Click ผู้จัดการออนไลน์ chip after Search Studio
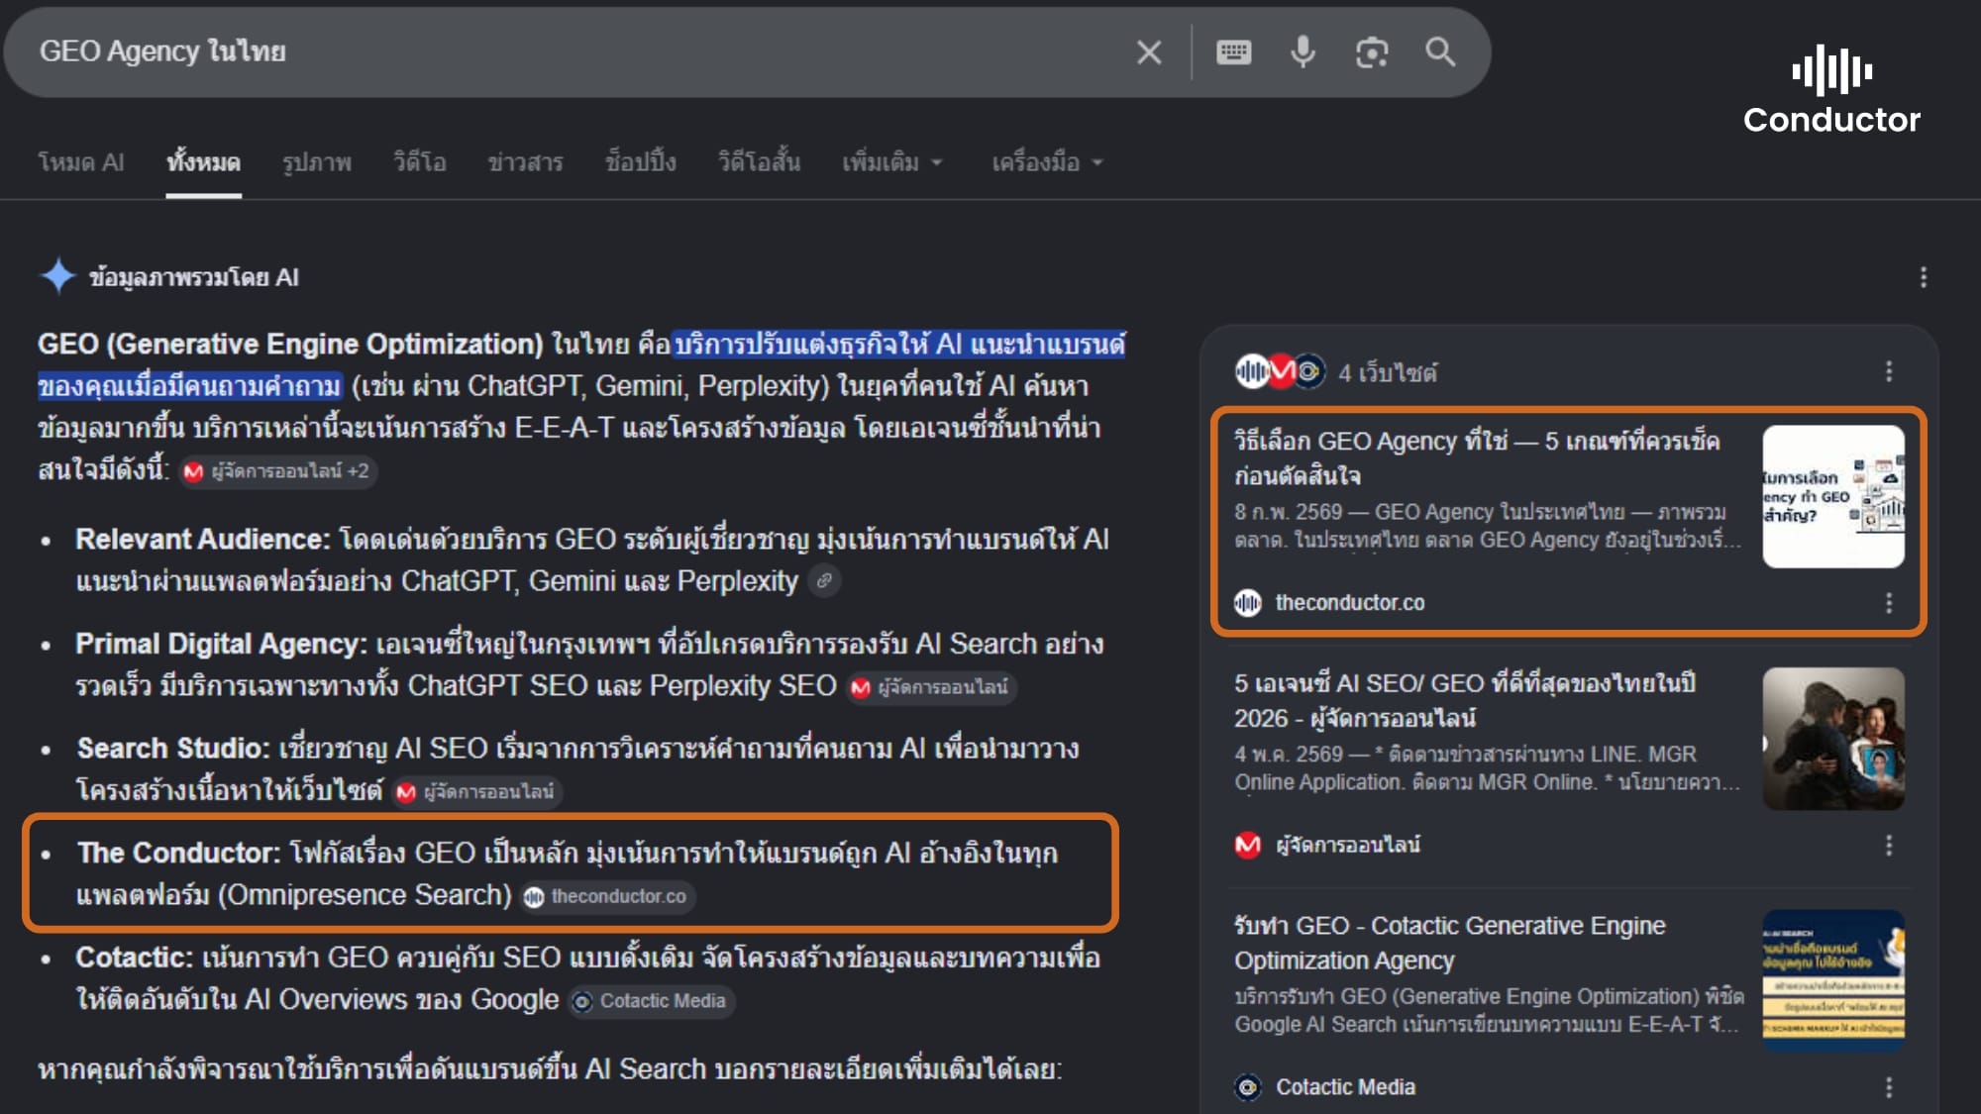Viewport: 1981px width, 1114px height. 477,792
